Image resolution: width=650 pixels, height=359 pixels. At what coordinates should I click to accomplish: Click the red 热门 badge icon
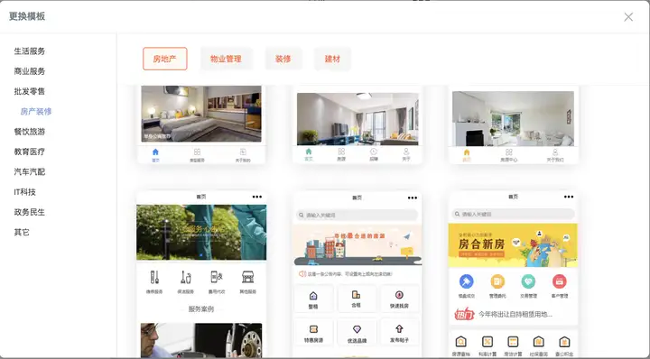coord(464,314)
